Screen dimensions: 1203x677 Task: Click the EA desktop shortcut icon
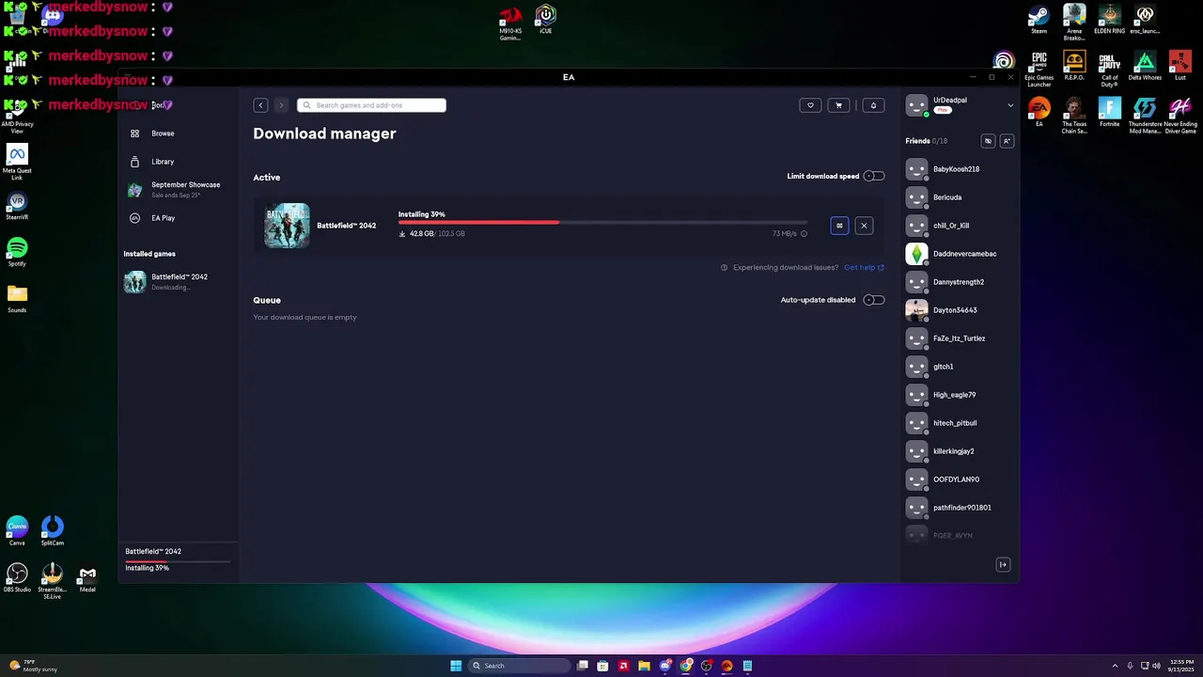click(1039, 113)
